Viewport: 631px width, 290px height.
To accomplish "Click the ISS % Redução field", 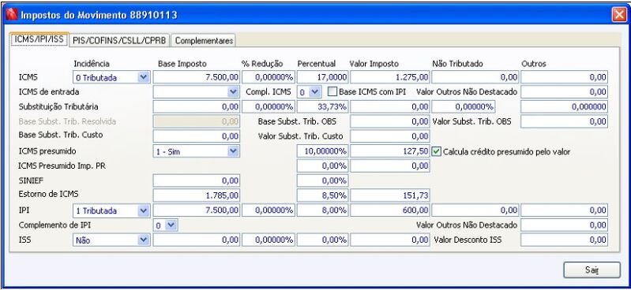I will pyautogui.click(x=269, y=240).
